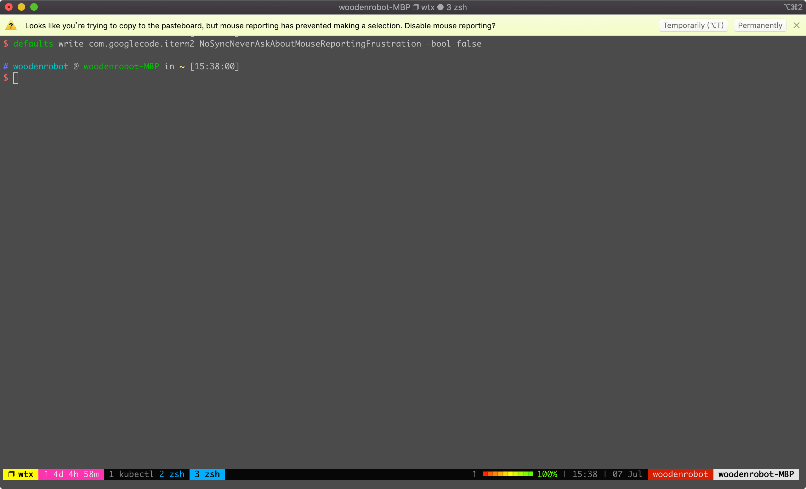Click the terminal cursor at the shell prompt
This screenshot has width=806, height=489.
pyautogui.click(x=16, y=78)
